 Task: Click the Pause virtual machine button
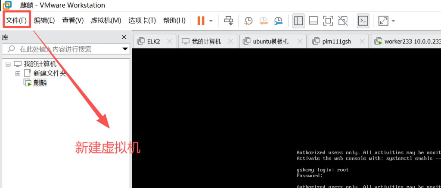(201, 21)
